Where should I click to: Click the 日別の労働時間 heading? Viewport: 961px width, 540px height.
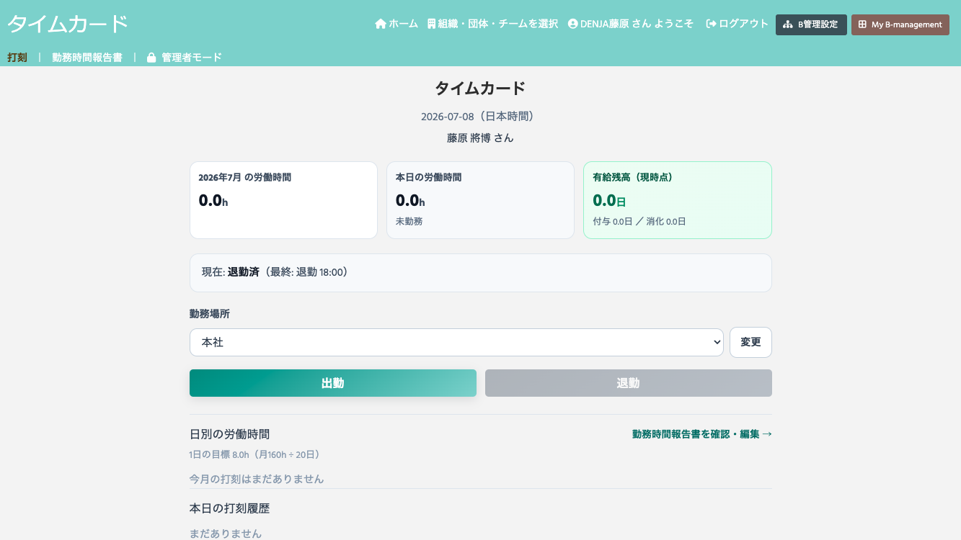tap(230, 434)
